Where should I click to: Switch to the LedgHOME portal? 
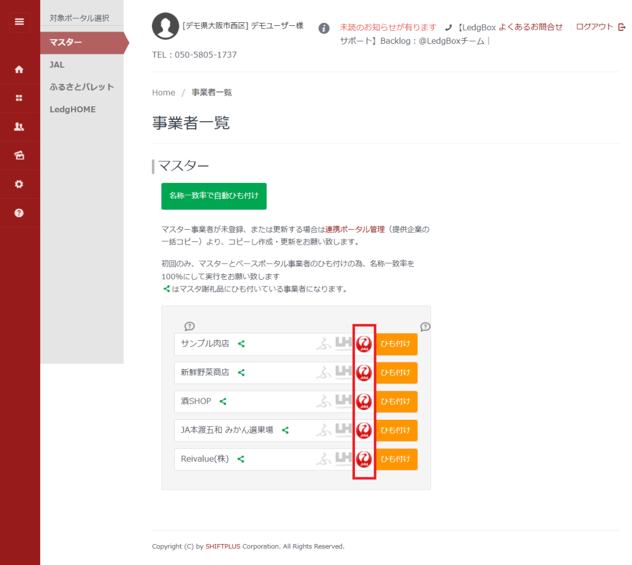coord(72,109)
